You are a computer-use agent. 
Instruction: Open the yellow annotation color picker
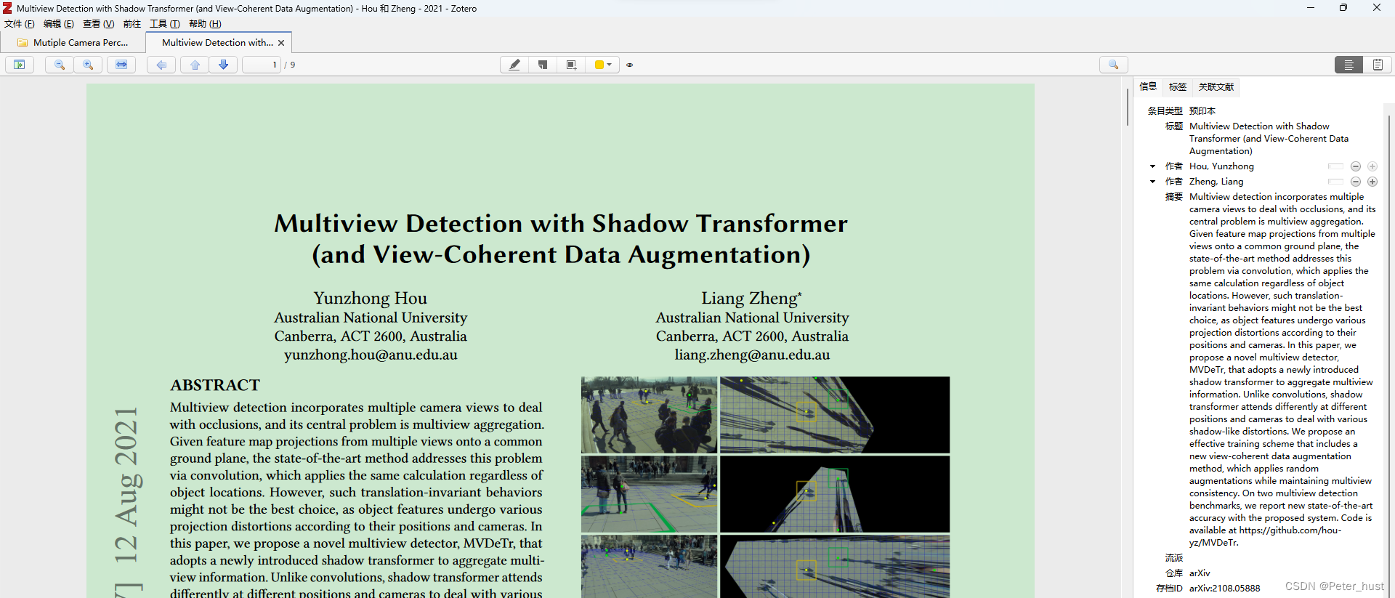click(603, 65)
